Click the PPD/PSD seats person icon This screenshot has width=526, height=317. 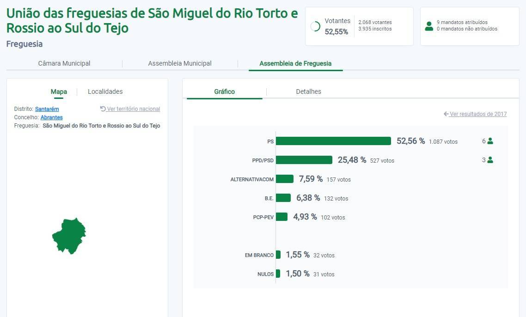(490, 160)
